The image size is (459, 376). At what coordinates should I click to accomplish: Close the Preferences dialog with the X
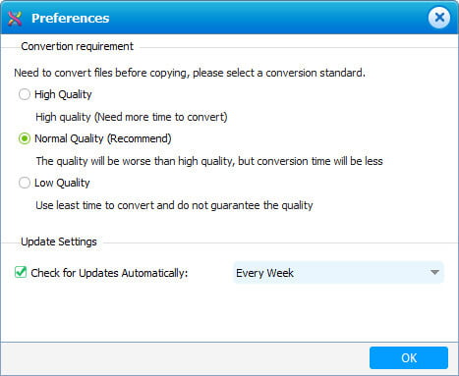[439, 18]
